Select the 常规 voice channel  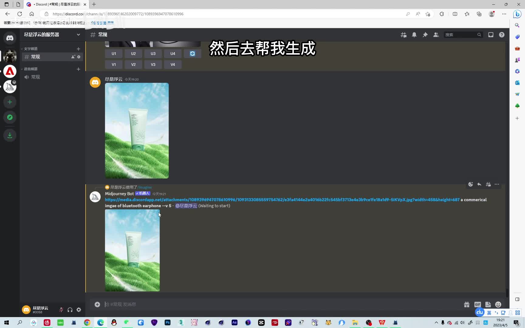36,77
